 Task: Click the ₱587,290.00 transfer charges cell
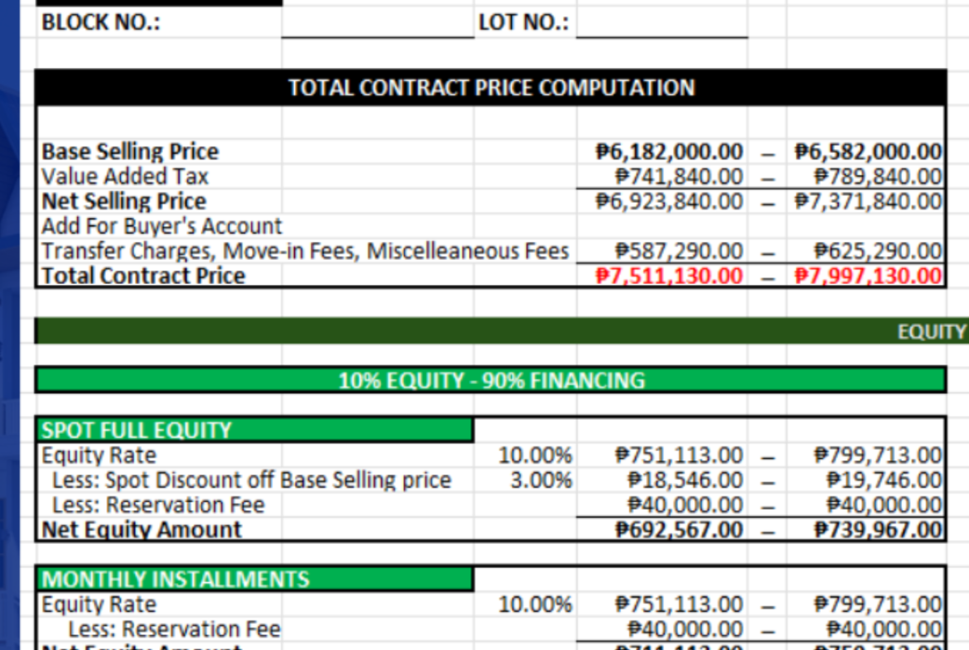[x=678, y=251]
